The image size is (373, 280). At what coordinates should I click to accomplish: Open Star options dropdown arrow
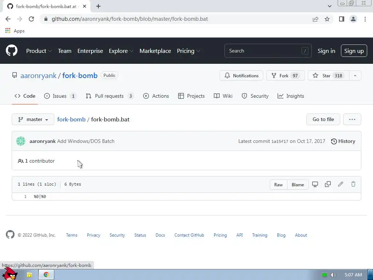355,75
